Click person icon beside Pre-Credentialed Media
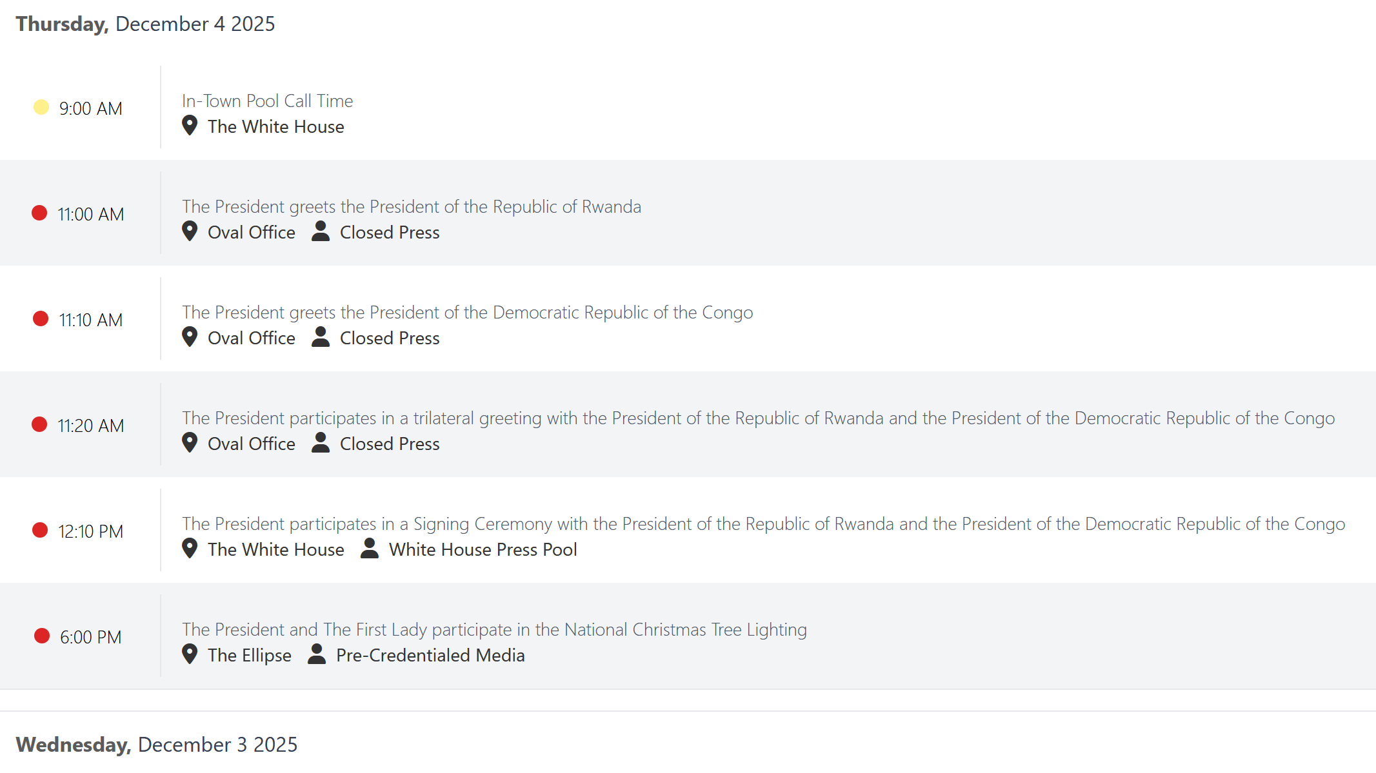The image size is (1376, 773). (316, 654)
